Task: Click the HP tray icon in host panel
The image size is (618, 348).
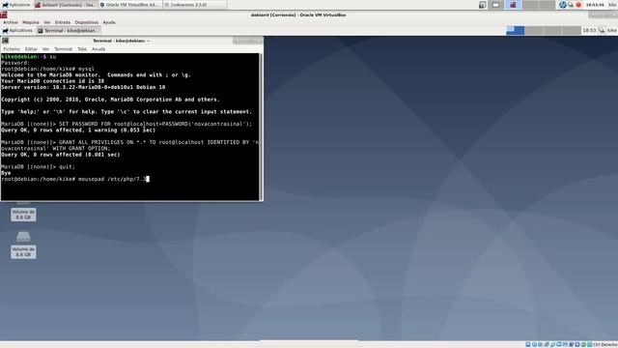Action: coord(563,5)
